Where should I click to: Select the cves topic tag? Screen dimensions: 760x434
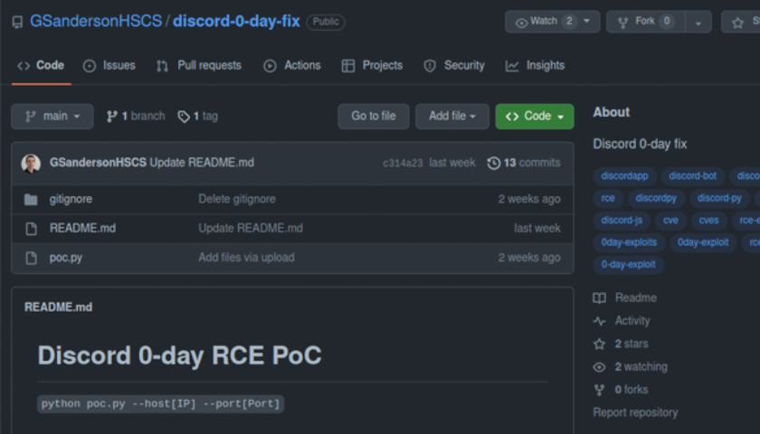(x=708, y=221)
